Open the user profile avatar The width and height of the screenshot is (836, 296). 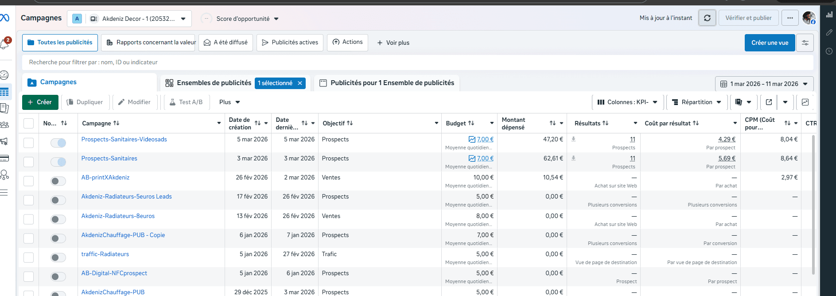[809, 18]
